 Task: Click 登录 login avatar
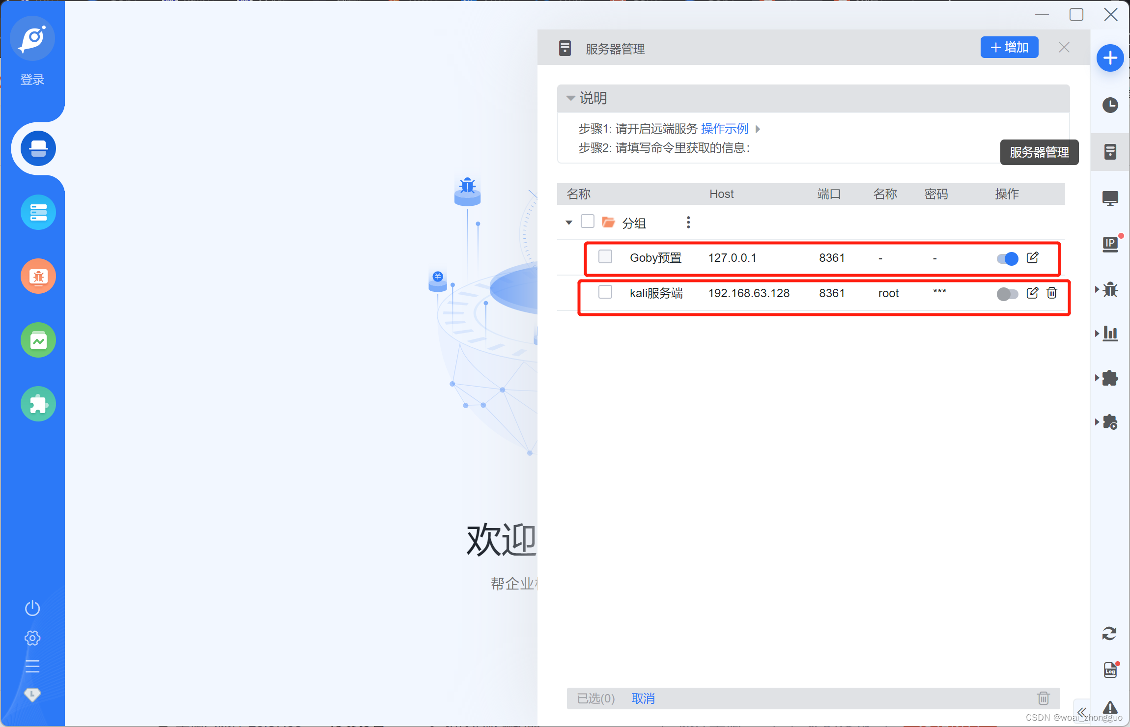coord(32,39)
